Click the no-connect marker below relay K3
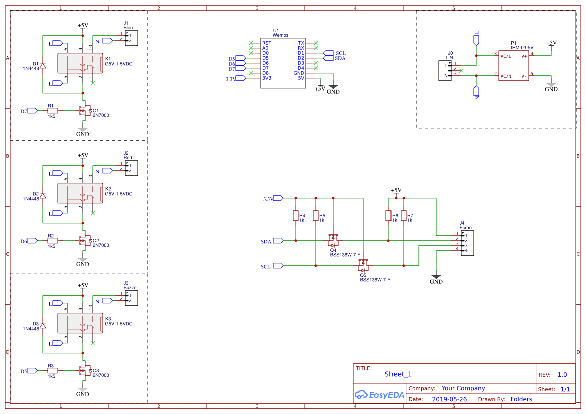This screenshot has height=414, width=586. click(92, 343)
